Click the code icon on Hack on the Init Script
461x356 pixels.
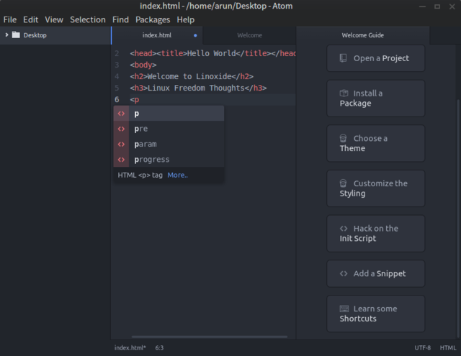[344, 228]
